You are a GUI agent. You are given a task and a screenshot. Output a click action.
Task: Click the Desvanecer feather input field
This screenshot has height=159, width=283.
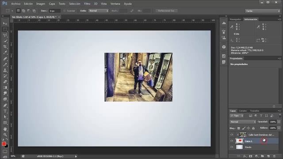(x=55, y=11)
